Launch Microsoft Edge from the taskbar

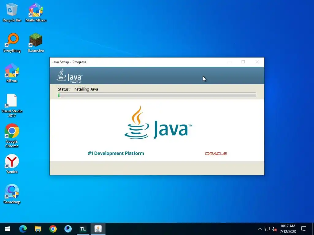point(23,229)
